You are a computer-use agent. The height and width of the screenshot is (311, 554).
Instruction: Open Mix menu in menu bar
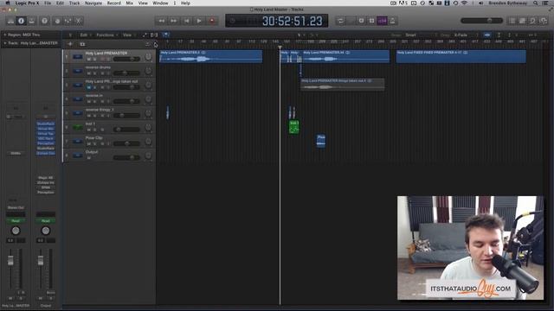(130, 3)
